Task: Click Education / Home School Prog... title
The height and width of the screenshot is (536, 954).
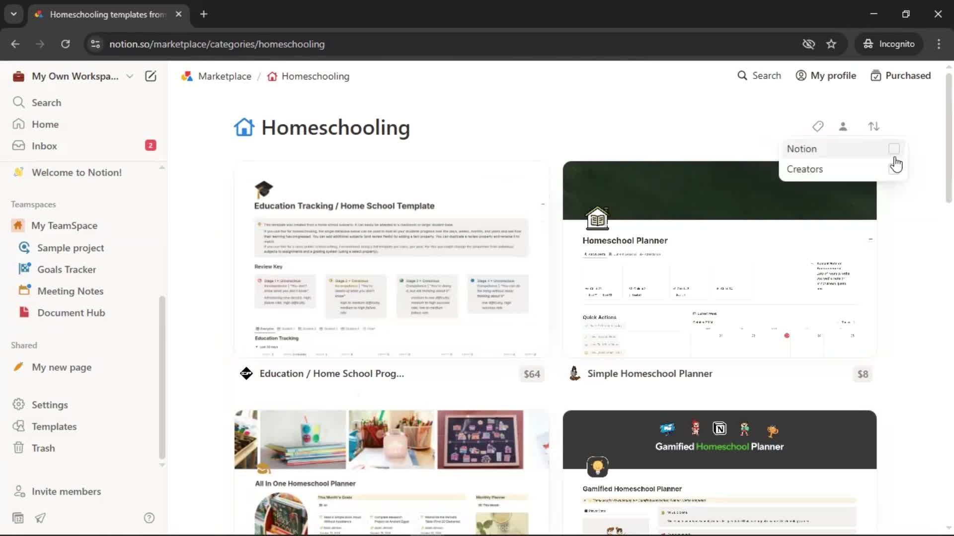Action: click(x=331, y=374)
